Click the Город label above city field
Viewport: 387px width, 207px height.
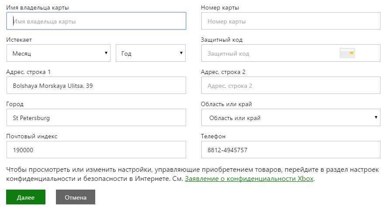tap(15, 104)
